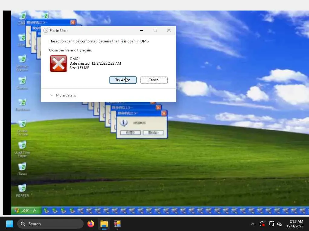This screenshot has height=231, width=309.
Task: Click the red X OMG file icon
Action: (x=59, y=63)
